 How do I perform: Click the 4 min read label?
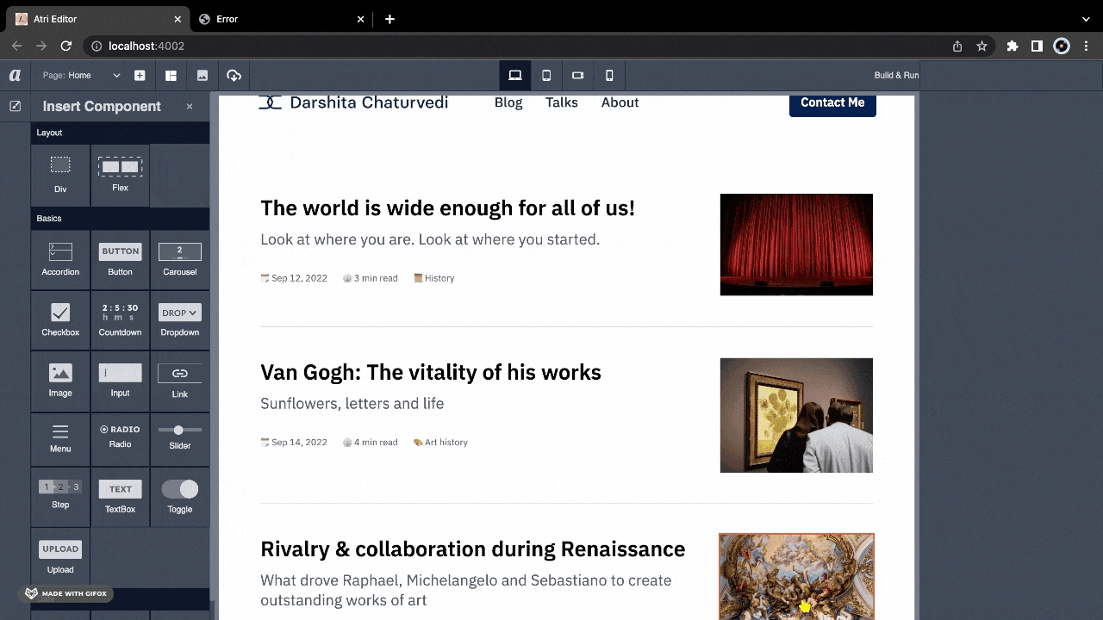[371, 443]
